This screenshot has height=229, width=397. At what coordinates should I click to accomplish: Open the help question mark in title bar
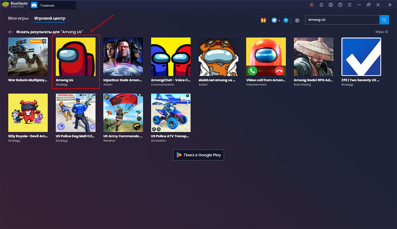click(340, 5)
